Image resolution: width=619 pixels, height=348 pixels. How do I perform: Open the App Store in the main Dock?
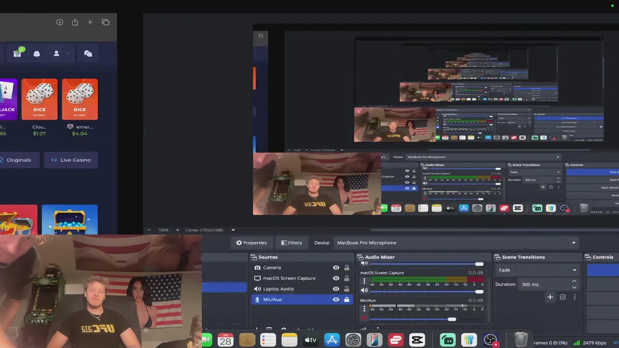332,340
